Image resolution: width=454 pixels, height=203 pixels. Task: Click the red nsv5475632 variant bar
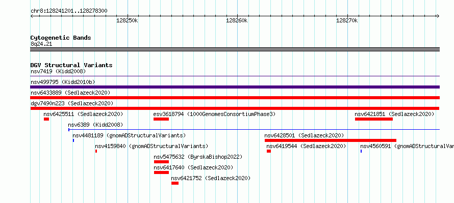(x=161, y=162)
